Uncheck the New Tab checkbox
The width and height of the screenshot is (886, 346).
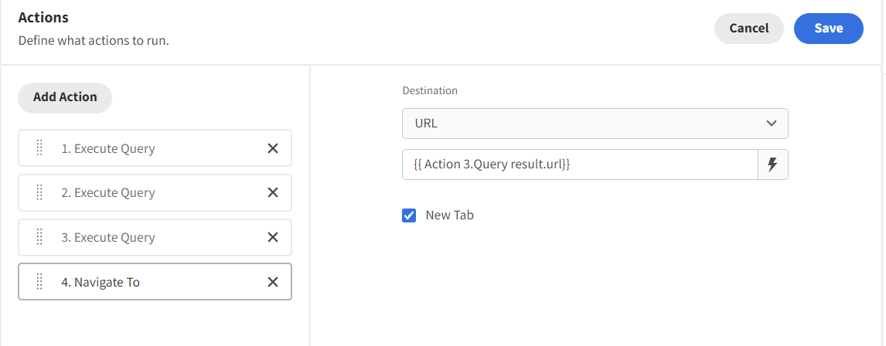tap(409, 215)
